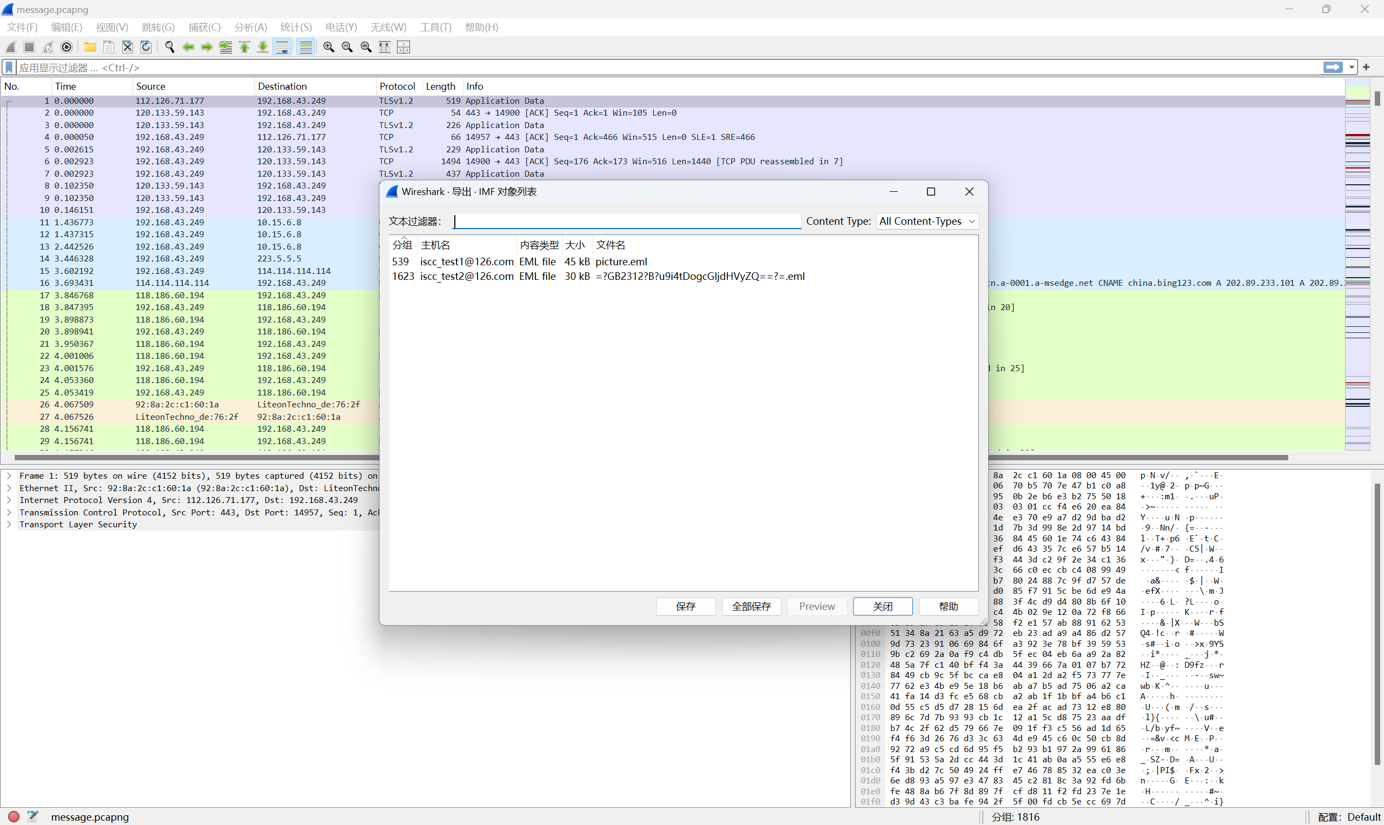Click the 帮助 button in dialog
This screenshot has width=1384, height=825.
(x=948, y=606)
